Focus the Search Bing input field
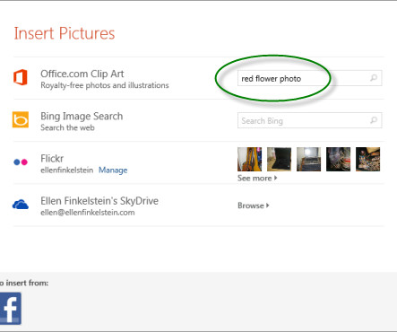This screenshot has width=397, height=332. (x=310, y=120)
